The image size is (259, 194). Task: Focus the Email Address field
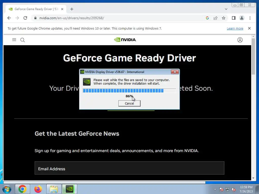pyautogui.click(x=129, y=168)
